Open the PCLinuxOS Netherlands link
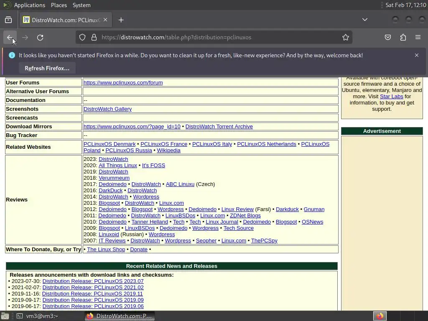 tap(266, 144)
